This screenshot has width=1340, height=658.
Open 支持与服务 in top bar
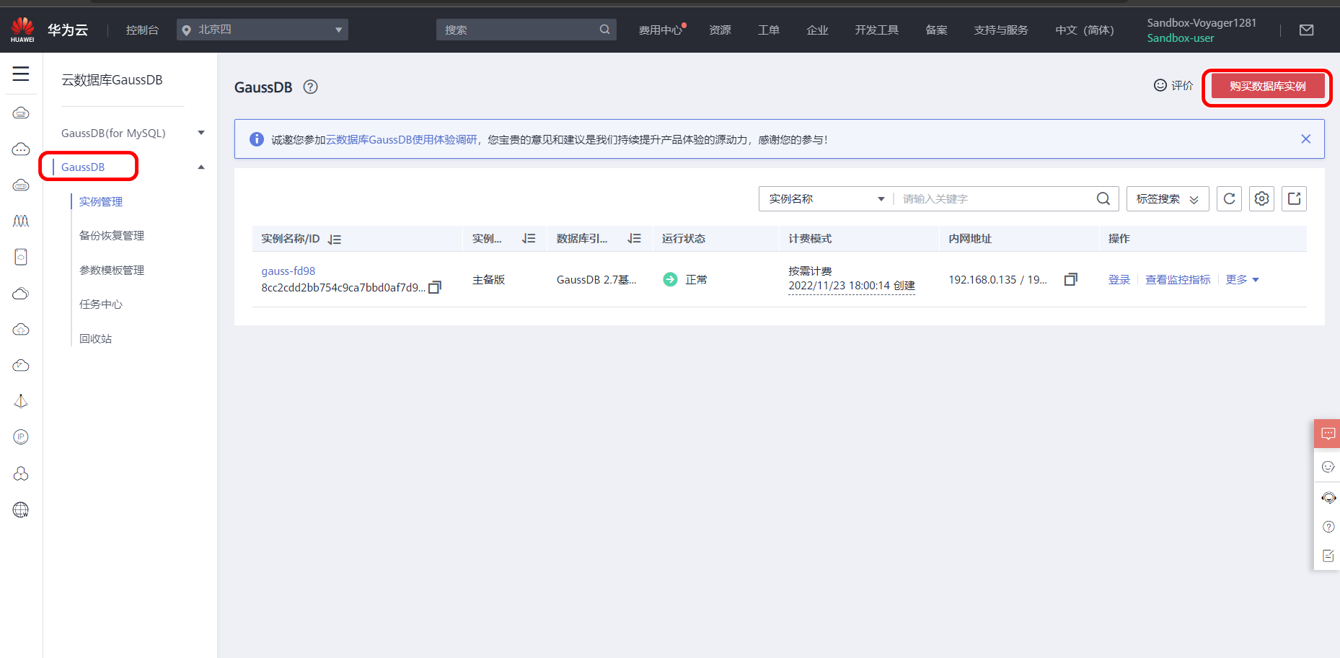click(x=1001, y=30)
